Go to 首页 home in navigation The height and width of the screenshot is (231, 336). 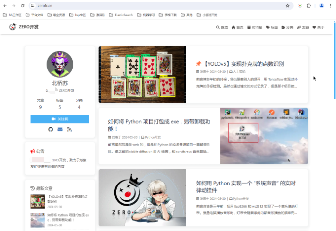237,27
